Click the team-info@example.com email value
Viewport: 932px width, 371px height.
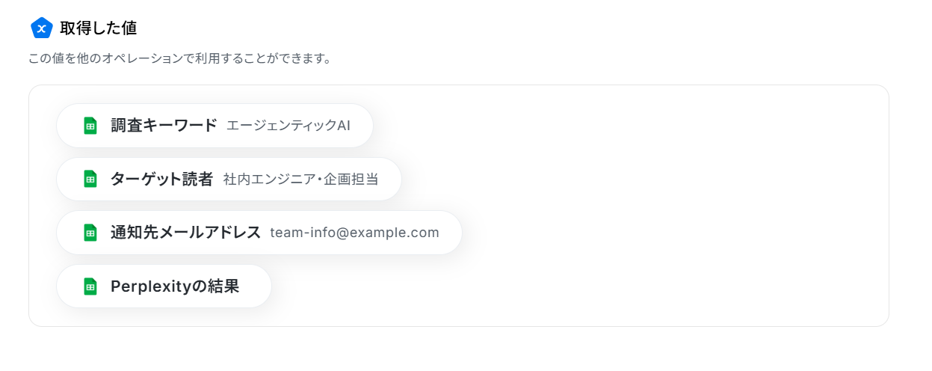[x=354, y=233]
